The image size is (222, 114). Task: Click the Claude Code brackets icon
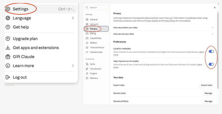click(x=87, y=52)
